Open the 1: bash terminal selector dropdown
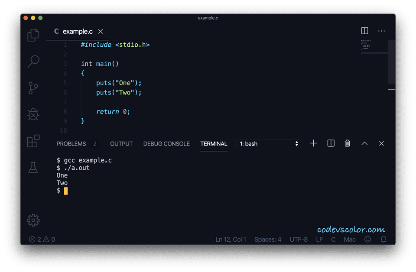Viewport: 416px width, 272px height. (269, 143)
